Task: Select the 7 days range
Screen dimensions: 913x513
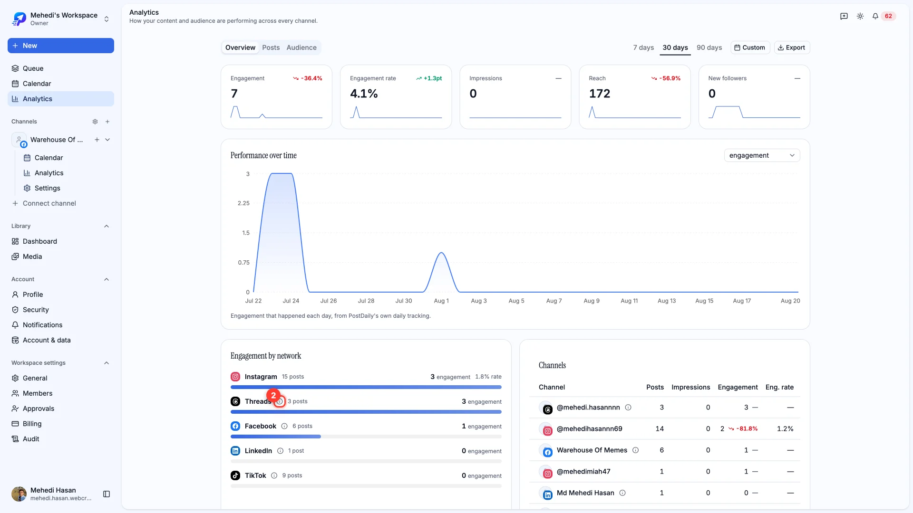Action: 643,47
